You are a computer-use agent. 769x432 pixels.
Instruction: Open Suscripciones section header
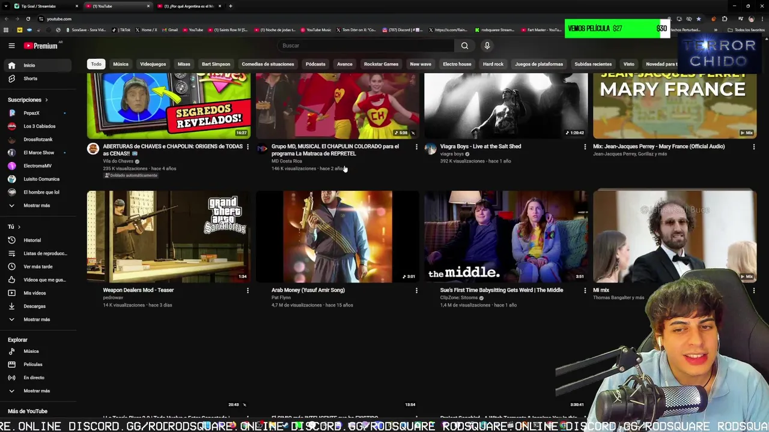point(28,100)
